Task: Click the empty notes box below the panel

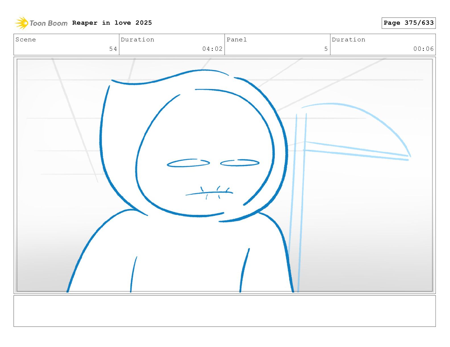Action: point(224,311)
